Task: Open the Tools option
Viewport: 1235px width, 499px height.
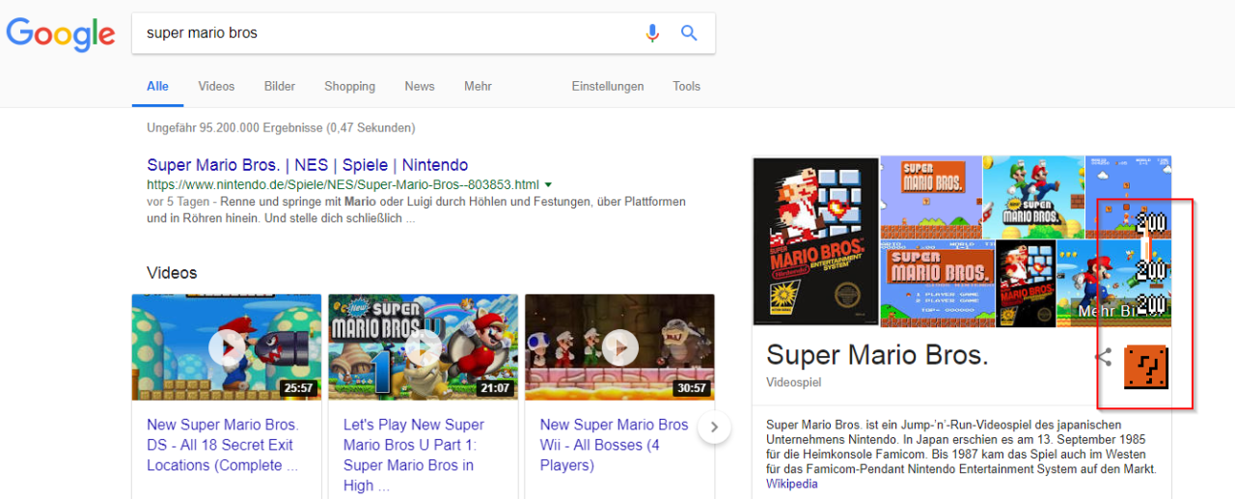Action: 687,86
